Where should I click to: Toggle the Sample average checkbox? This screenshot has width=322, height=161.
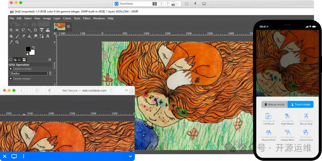click(x=11, y=69)
